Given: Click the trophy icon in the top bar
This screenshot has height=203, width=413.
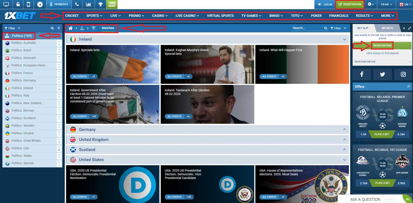Looking at the screenshot, I should point(100,4).
